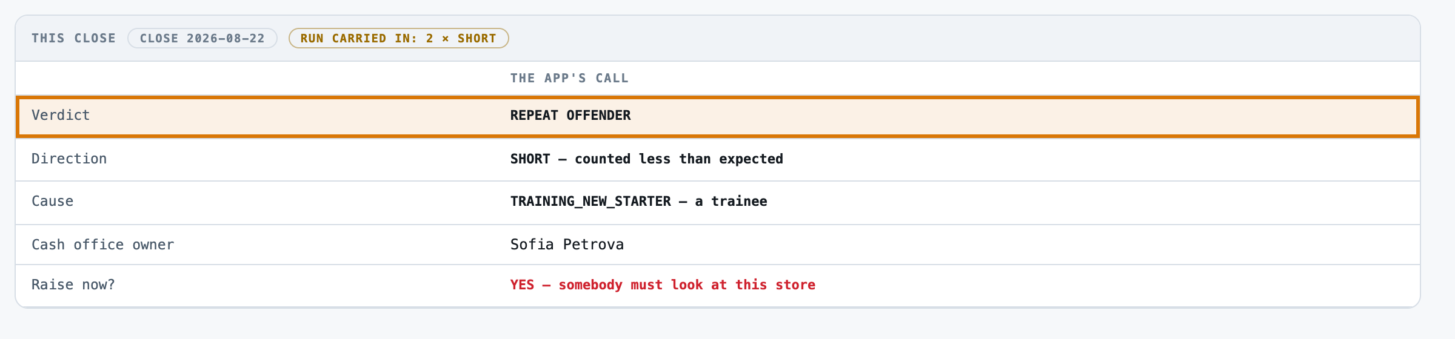Click the TRAINING_NEW_STARTER cause value
This screenshot has height=339, width=1455.
point(590,201)
